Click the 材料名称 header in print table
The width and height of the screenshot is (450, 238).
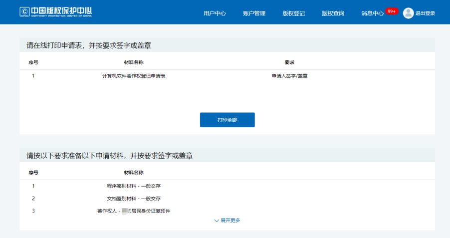(134, 62)
